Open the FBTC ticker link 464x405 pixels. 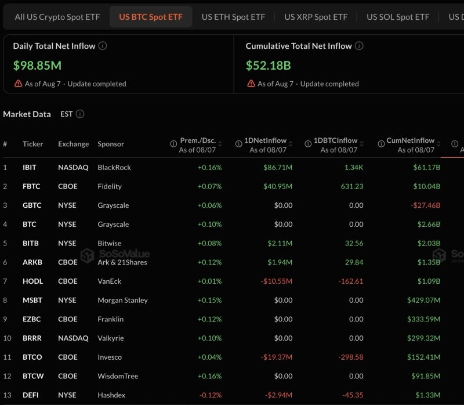tap(31, 186)
